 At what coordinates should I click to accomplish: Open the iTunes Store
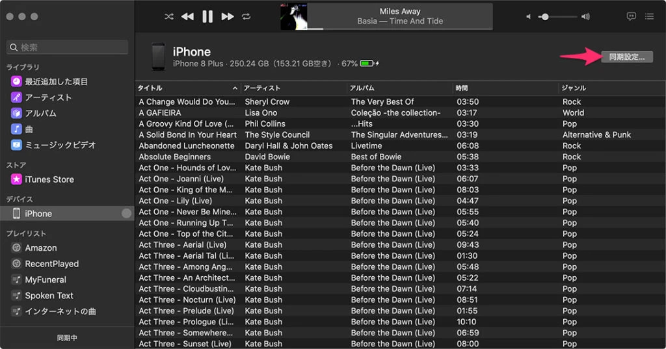coord(49,179)
